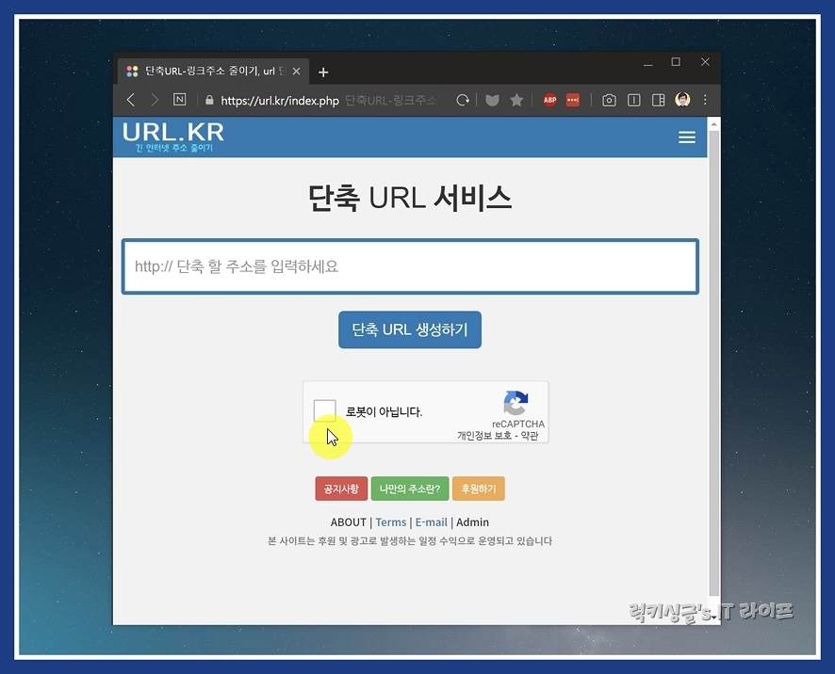
Task: Open the URL.KR hamburger menu
Action: point(687,137)
